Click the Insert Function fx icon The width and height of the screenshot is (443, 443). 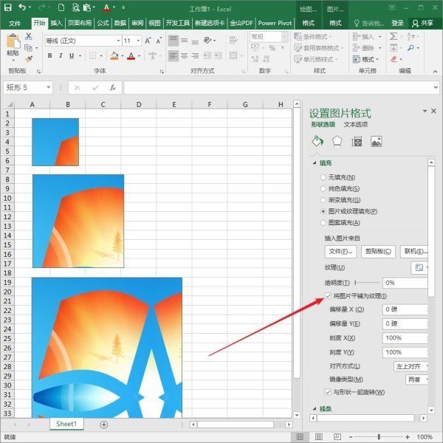[x=113, y=88]
